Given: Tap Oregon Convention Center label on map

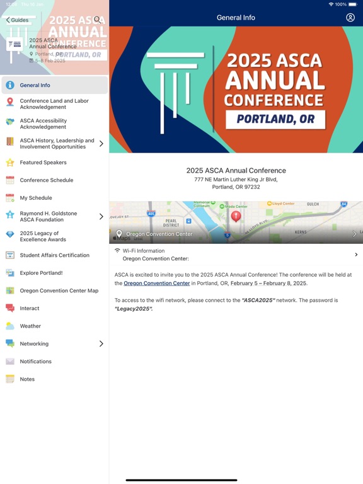Looking at the screenshot, I should coord(159,234).
